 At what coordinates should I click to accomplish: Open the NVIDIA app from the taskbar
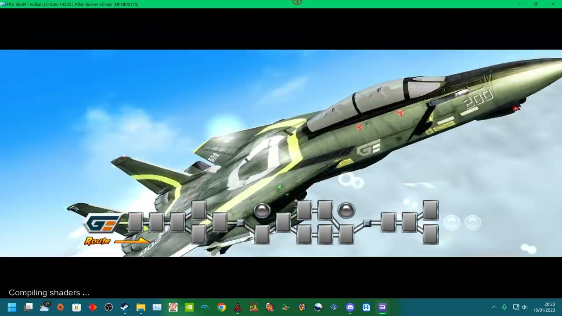coord(189,307)
